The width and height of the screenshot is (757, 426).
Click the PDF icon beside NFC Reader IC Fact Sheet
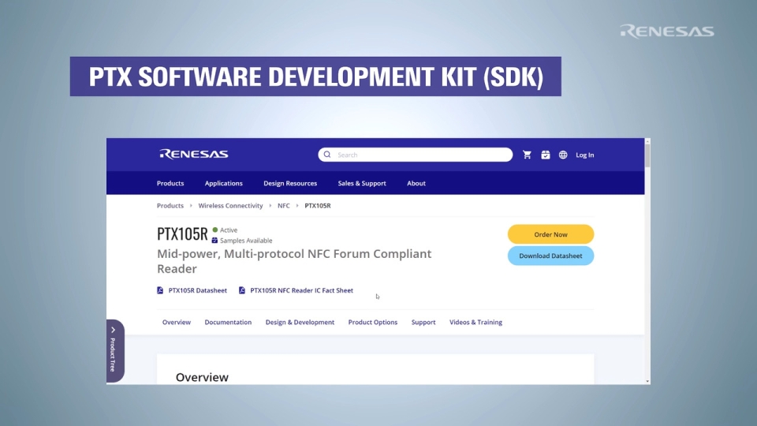(242, 290)
